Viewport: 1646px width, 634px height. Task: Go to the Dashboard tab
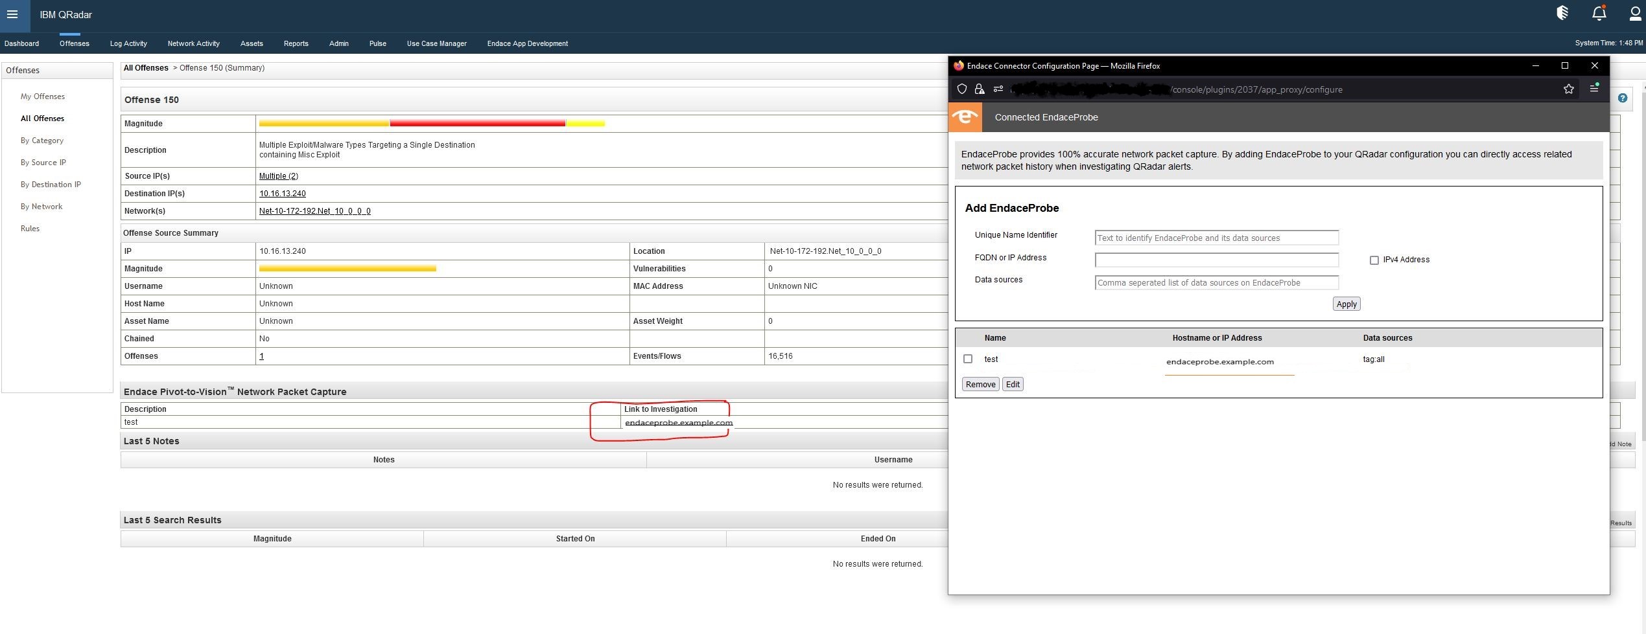[21, 43]
